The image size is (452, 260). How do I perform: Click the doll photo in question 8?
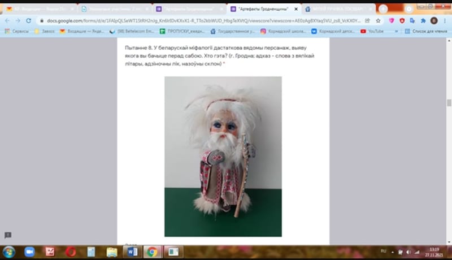tap(223, 157)
